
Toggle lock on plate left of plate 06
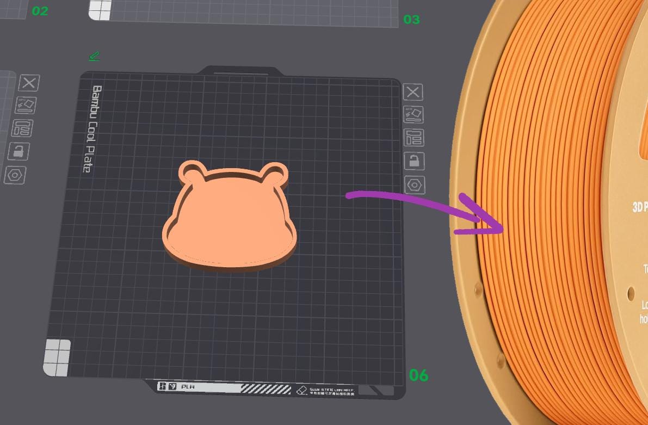(18, 151)
